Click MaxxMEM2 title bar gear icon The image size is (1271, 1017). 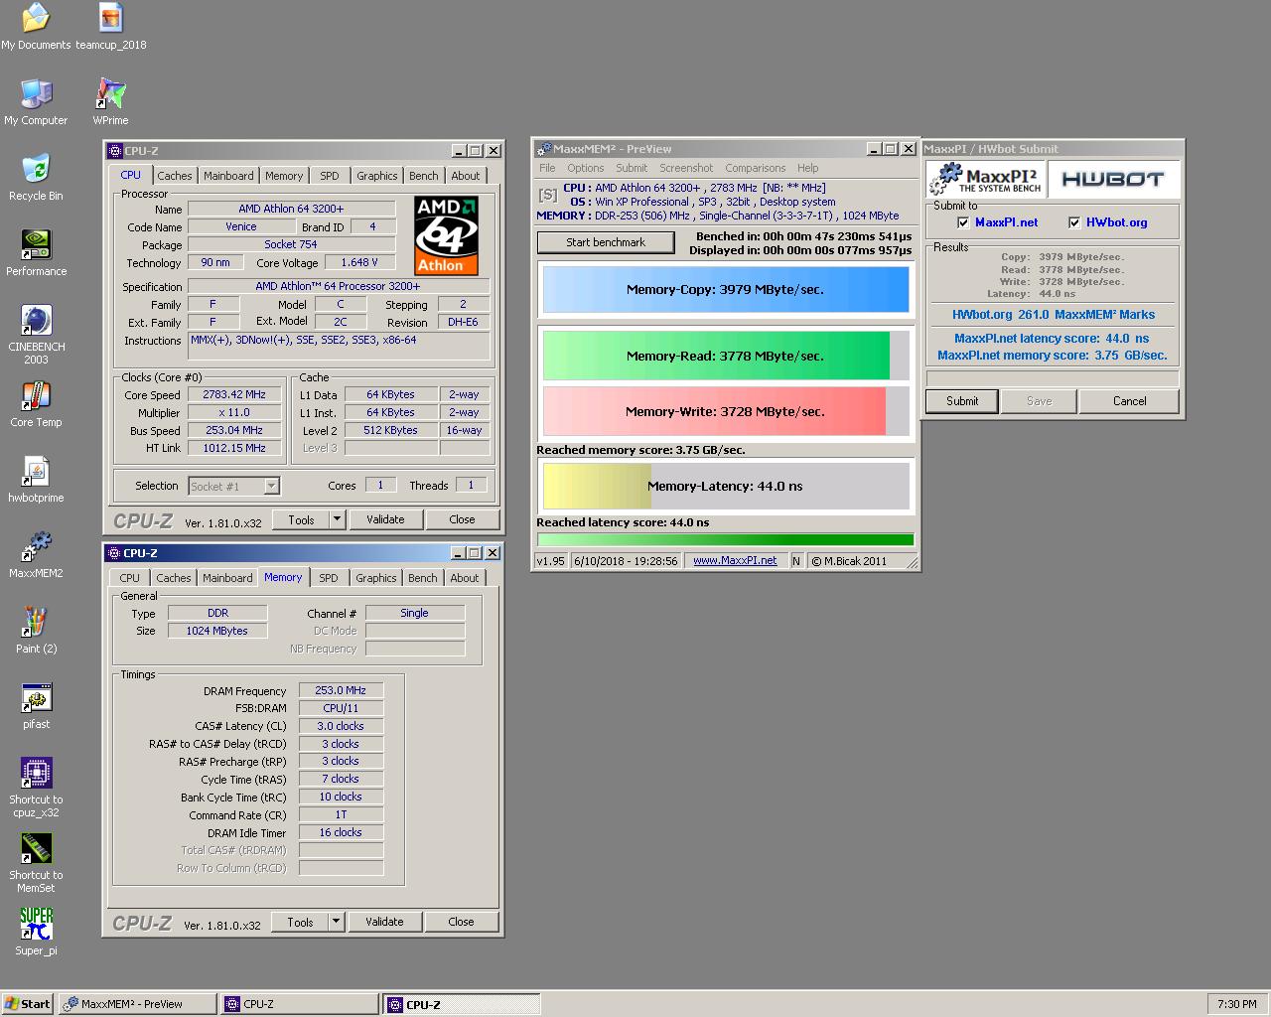tap(543, 150)
